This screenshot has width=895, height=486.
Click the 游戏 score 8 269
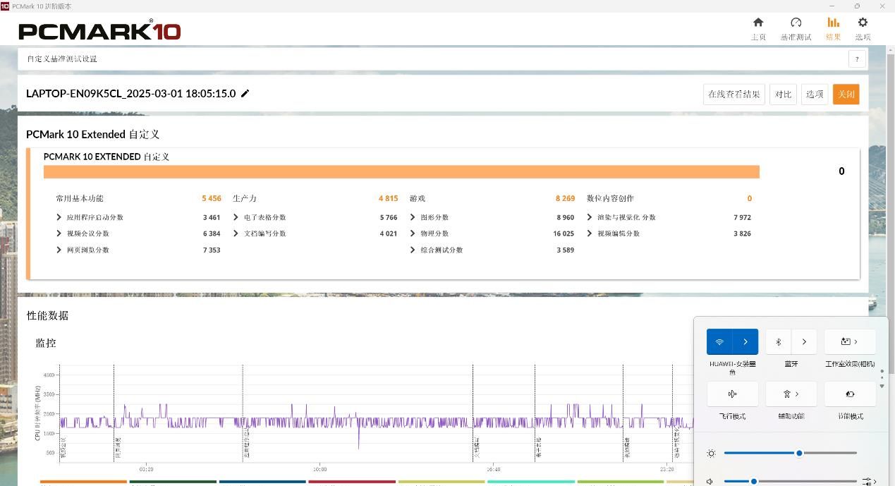click(565, 198)
